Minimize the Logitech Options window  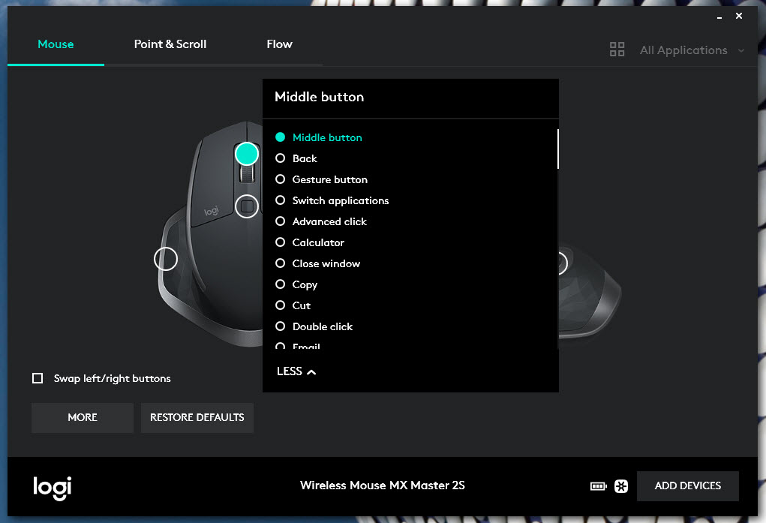pyautogui.click(x=719, y=17)
